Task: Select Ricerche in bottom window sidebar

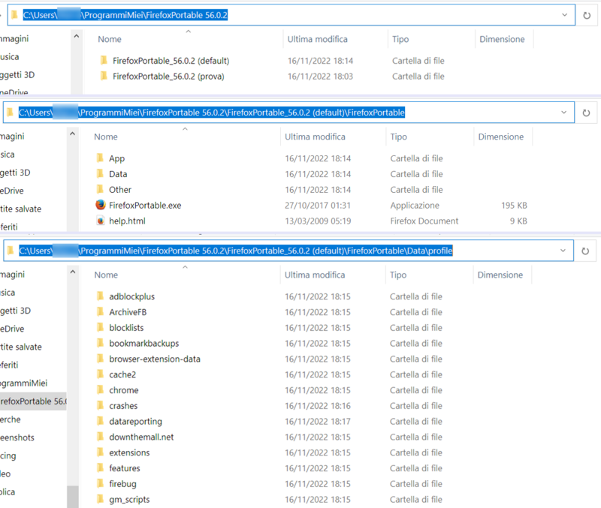Action: click(11, 419)
